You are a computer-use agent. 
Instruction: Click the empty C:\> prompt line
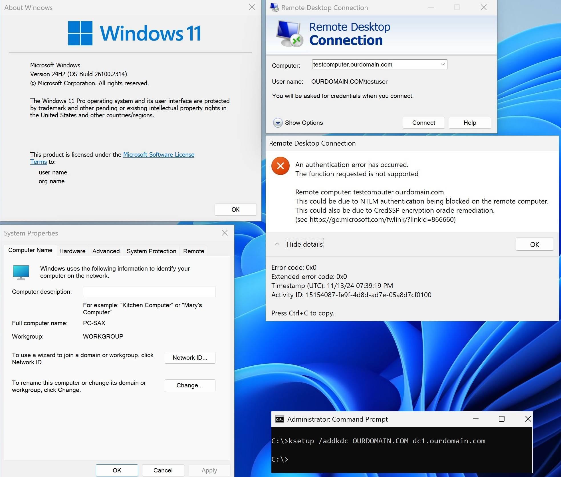pos(280,459)
